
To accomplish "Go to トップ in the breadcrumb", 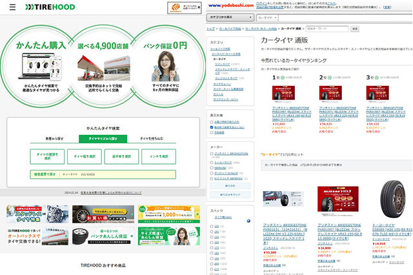I will 210,28.
